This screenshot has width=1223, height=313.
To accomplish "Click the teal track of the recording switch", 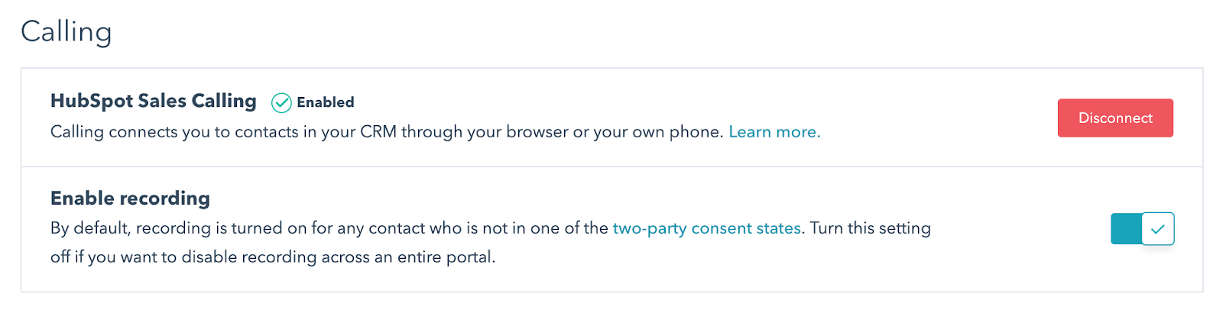I will [x=1126, y=229].
